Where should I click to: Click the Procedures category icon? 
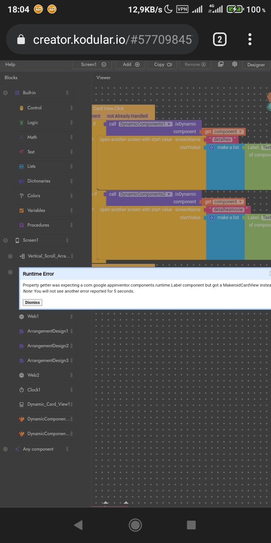tap(21, 225)
